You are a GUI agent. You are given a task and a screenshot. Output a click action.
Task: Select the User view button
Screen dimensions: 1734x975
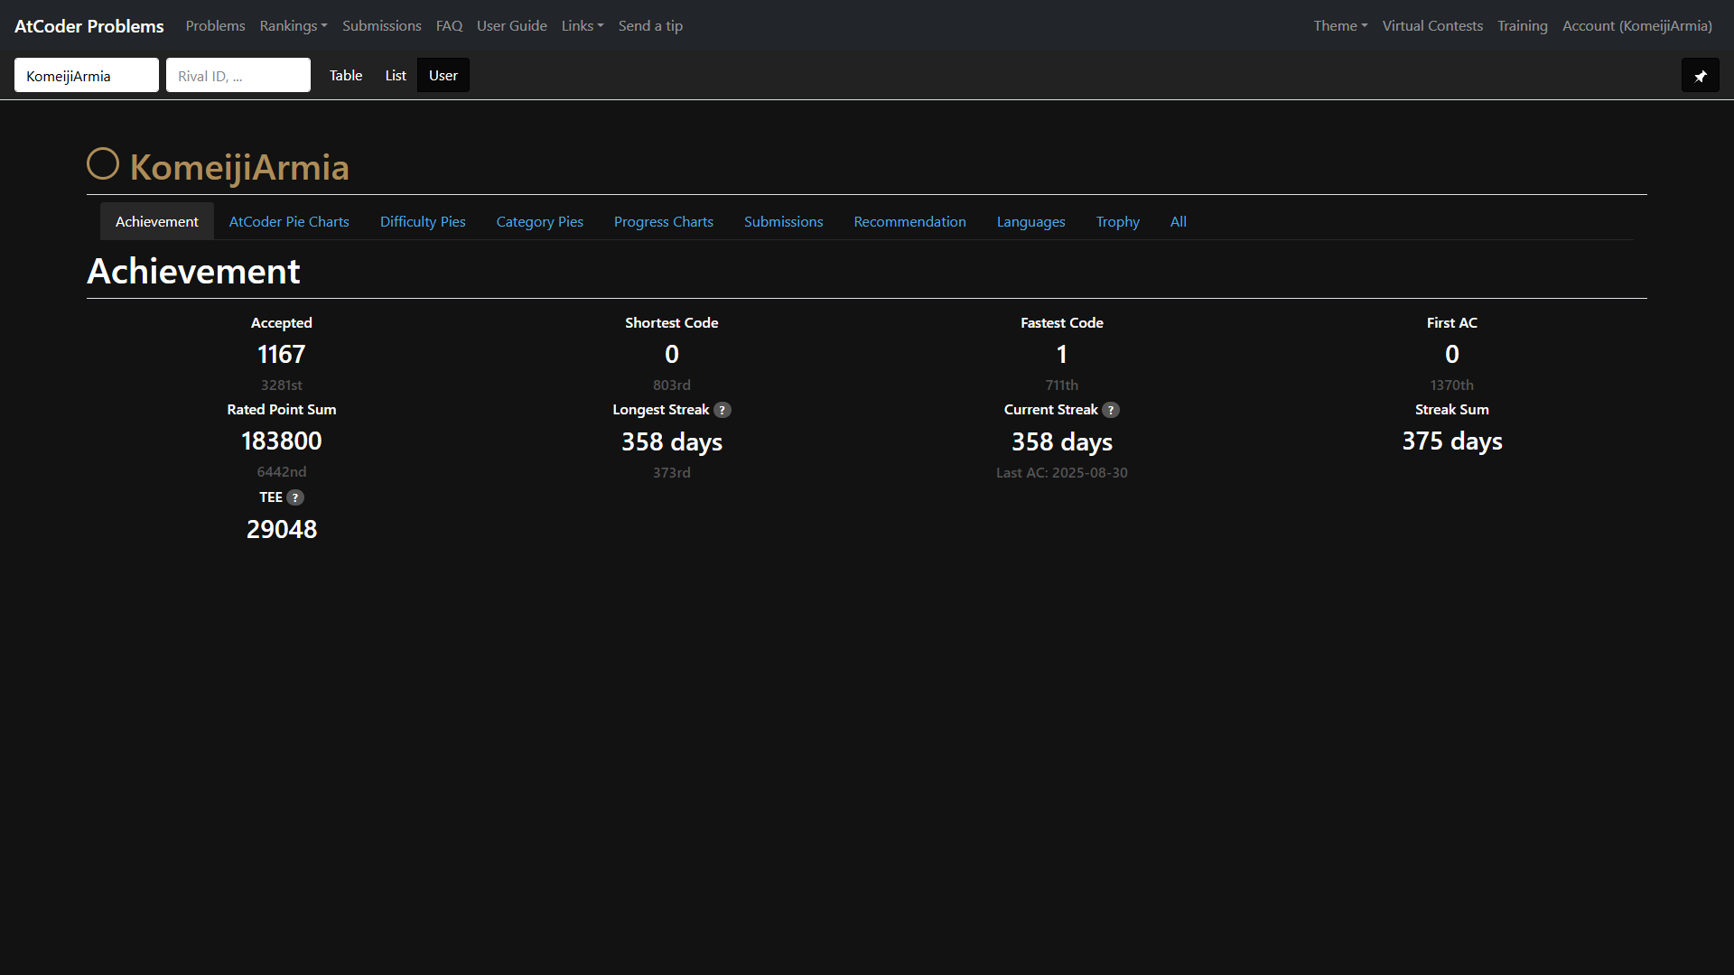[x=443, y=76]
